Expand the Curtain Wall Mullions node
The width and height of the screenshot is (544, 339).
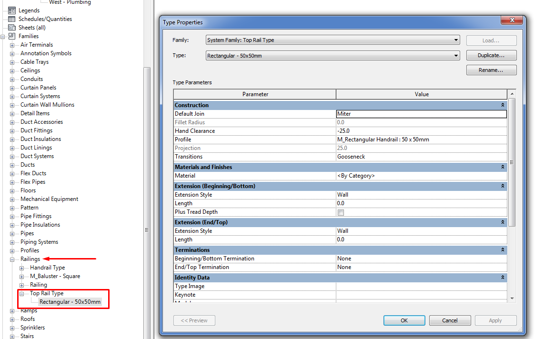click(12, 105)
